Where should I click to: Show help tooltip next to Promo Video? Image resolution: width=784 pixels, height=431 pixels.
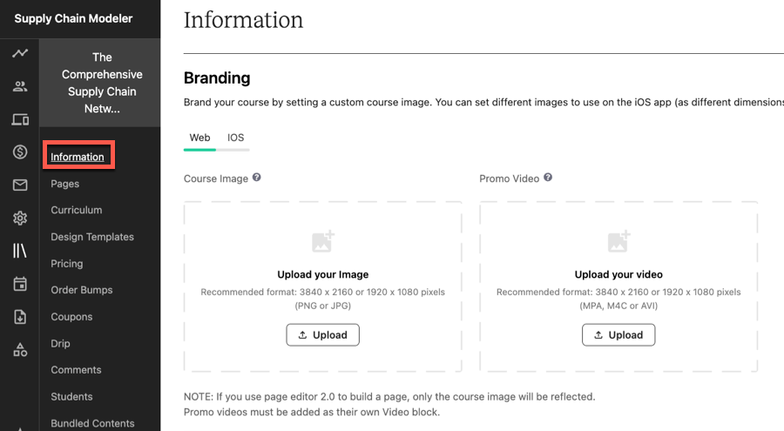[x=548, y=177]
